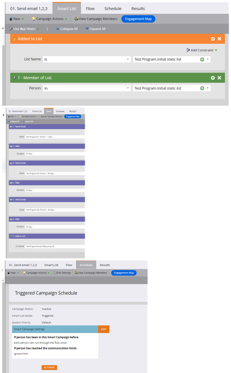
Task: Move the Member of List filter up
Action: coord(213,78)
